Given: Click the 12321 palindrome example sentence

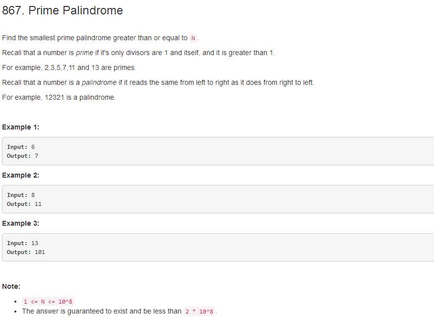Looking at the screenshot, I should point(59,97).
